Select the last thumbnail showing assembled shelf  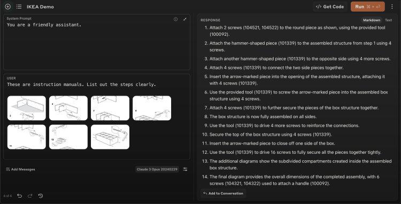coord(110,137)
